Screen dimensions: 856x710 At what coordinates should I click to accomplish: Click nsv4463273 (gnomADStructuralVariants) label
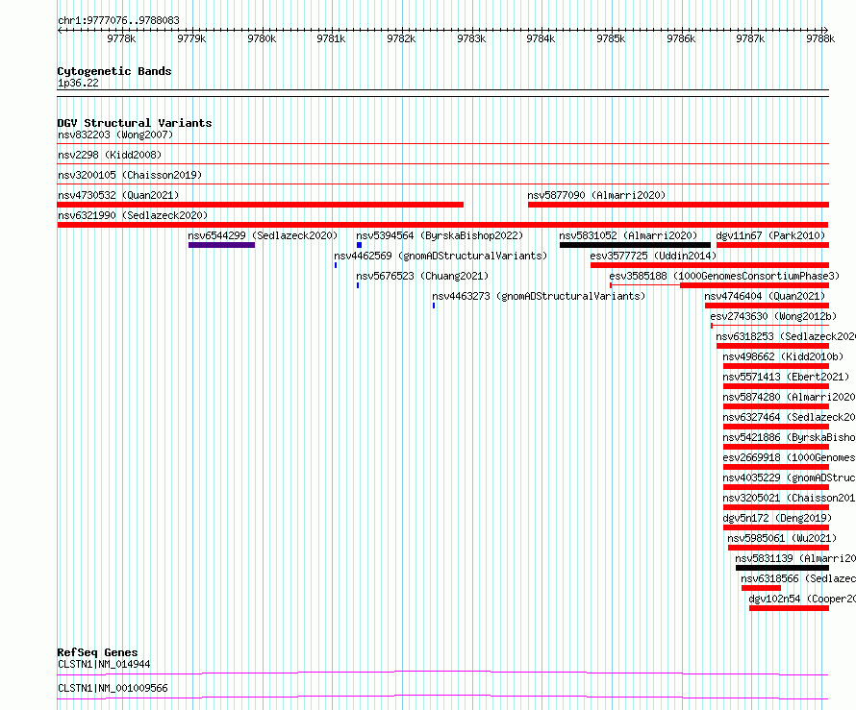coord(539,296)
